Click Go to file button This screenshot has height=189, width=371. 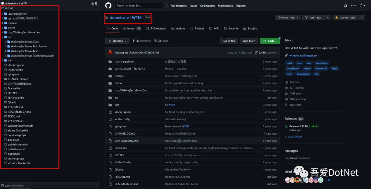(229, 41)
